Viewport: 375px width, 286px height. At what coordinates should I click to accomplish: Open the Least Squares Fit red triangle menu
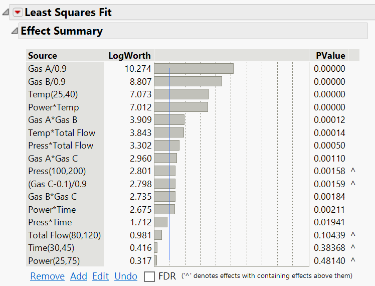(18, 13)
